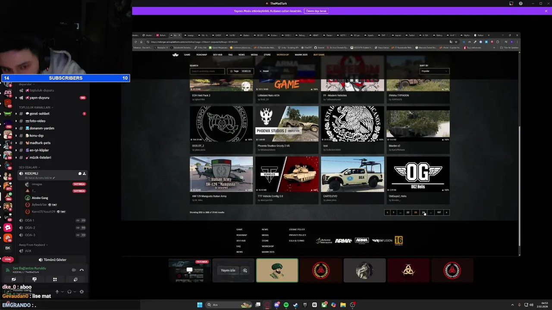Toggle Discord noise suppression icon
Viewport: 552px width, 310px height.
[74, 270]
